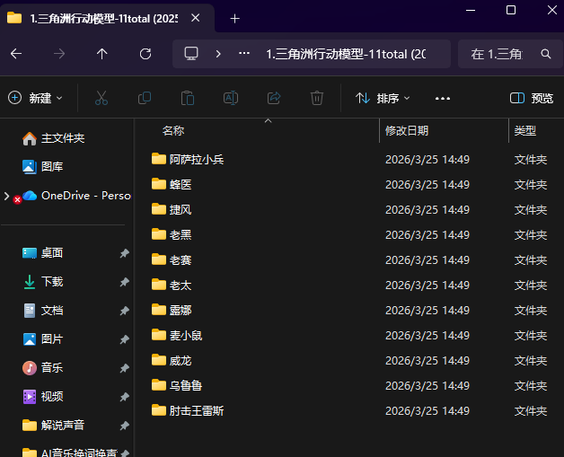Refresh the current folder view

(145, 54)
